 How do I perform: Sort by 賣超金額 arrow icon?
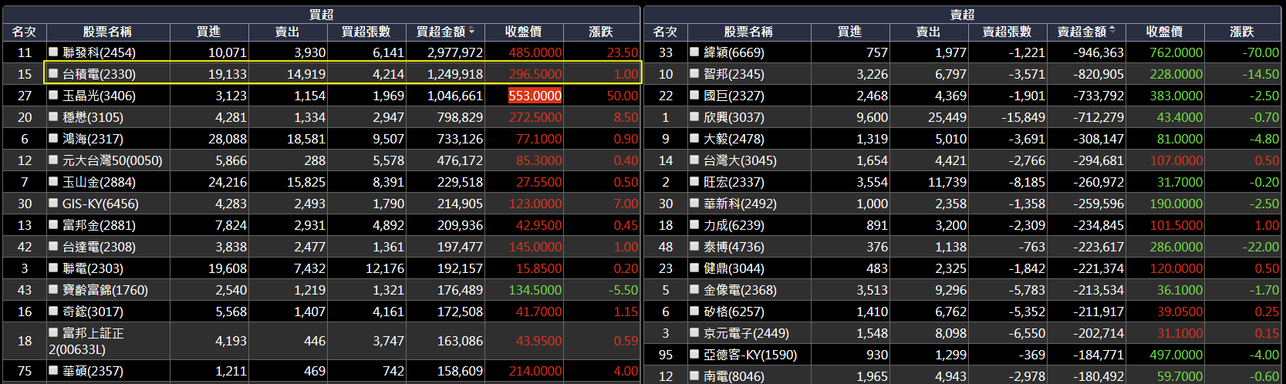pos(1112,31)
